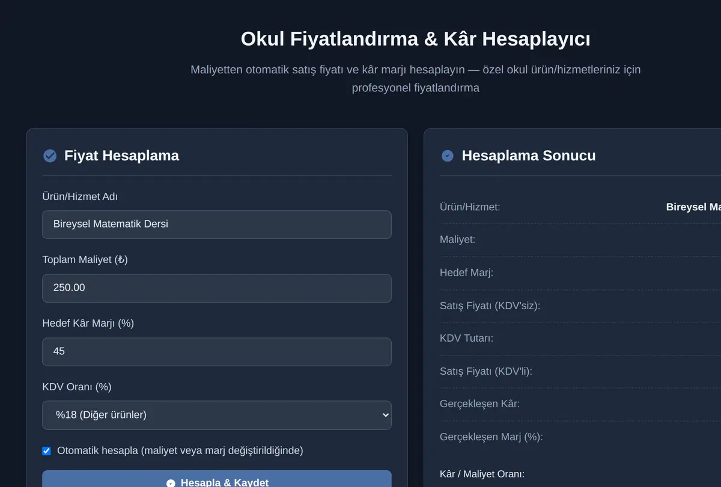
Task: Click the Ürün/Hizmet Adı label
Action: click(80, 196)
